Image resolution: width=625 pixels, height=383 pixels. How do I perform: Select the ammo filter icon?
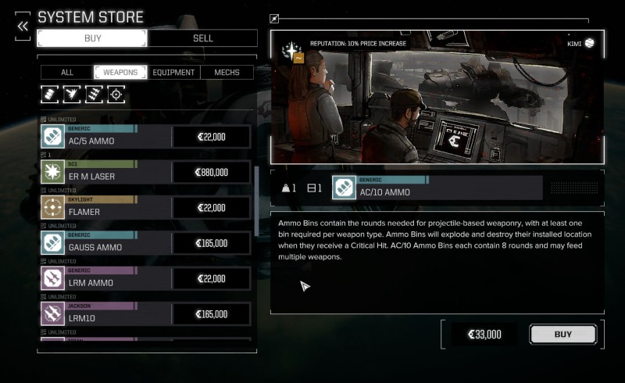(x=49, y=95)
